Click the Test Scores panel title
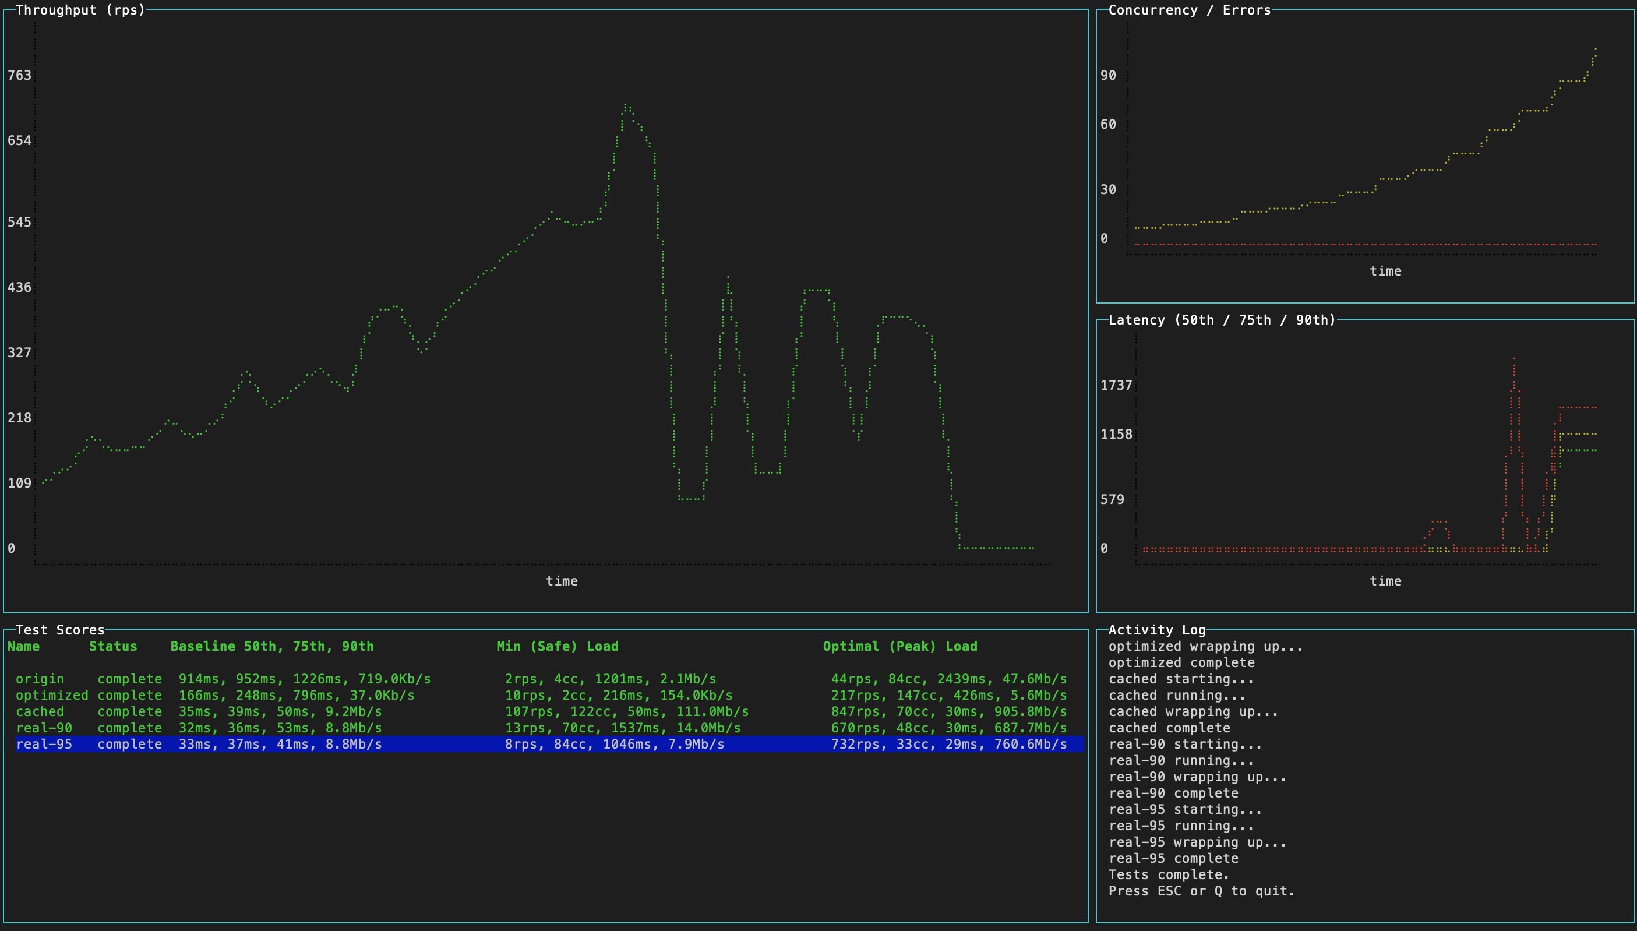Image resolution: width=1637 pixels, height=931 pixels. (x=60, y=630)
